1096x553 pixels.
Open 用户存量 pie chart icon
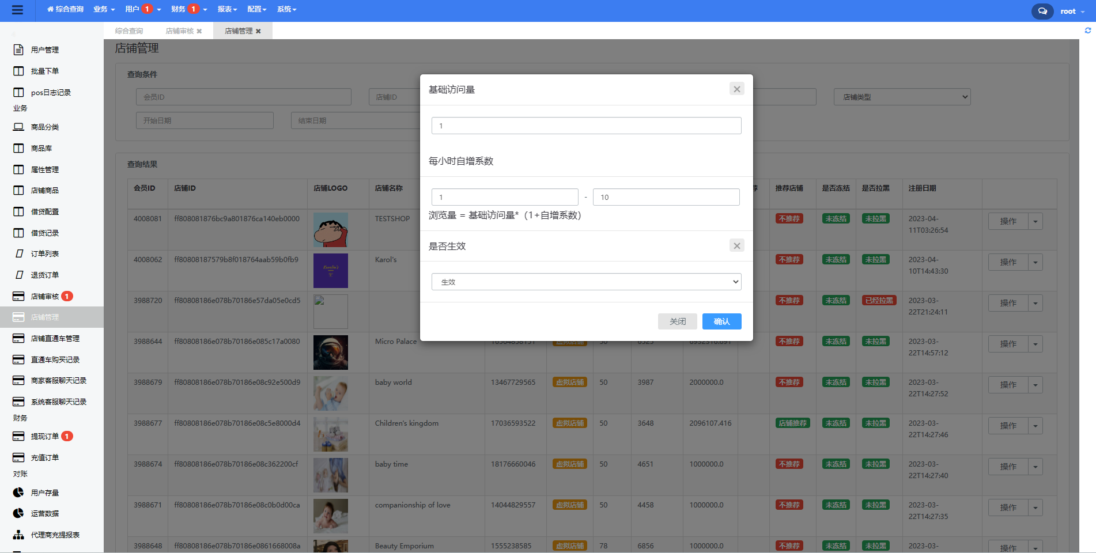[x=18, y=493]
